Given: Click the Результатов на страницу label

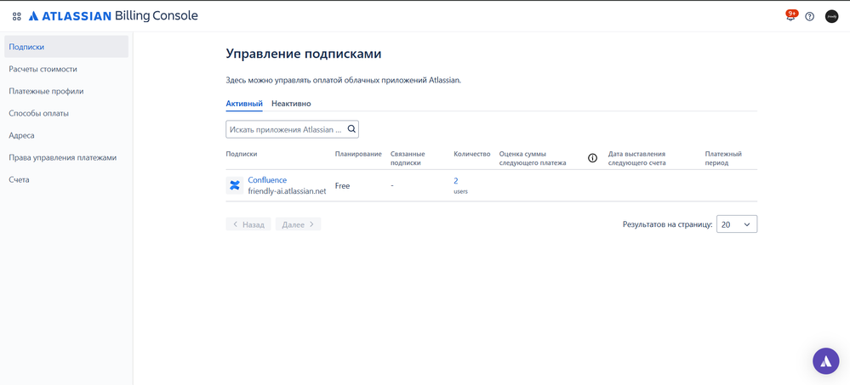Looking at the screenshot, I should pyautogui.click(x=667, y=224).
